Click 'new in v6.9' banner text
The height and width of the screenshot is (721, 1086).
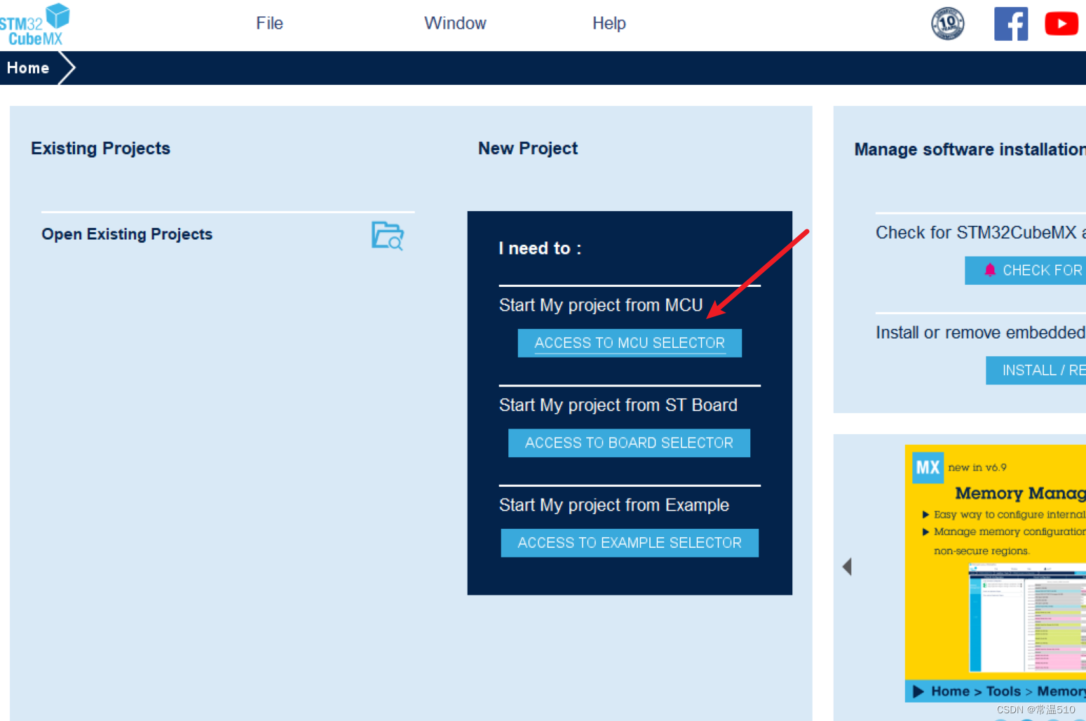[x=977, y=468]
